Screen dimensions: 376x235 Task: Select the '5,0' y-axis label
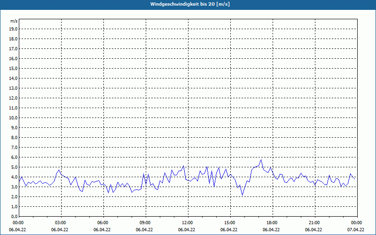point(14,167)
